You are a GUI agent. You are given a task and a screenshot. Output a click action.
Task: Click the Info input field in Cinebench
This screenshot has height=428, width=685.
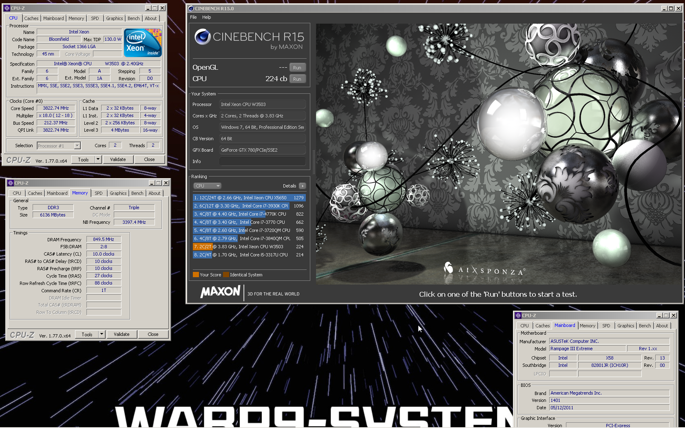[263, 161]
